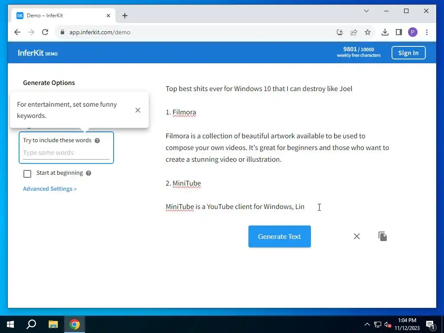
Task: Bookmark this tab with the star icon
Action: (368, 32)
